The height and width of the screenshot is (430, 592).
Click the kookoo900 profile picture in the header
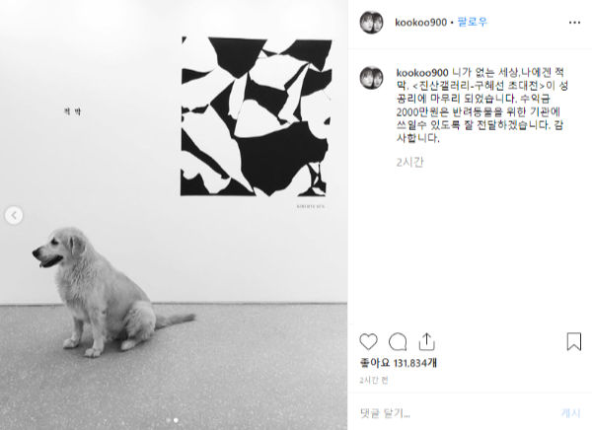(x=372, y=23)
